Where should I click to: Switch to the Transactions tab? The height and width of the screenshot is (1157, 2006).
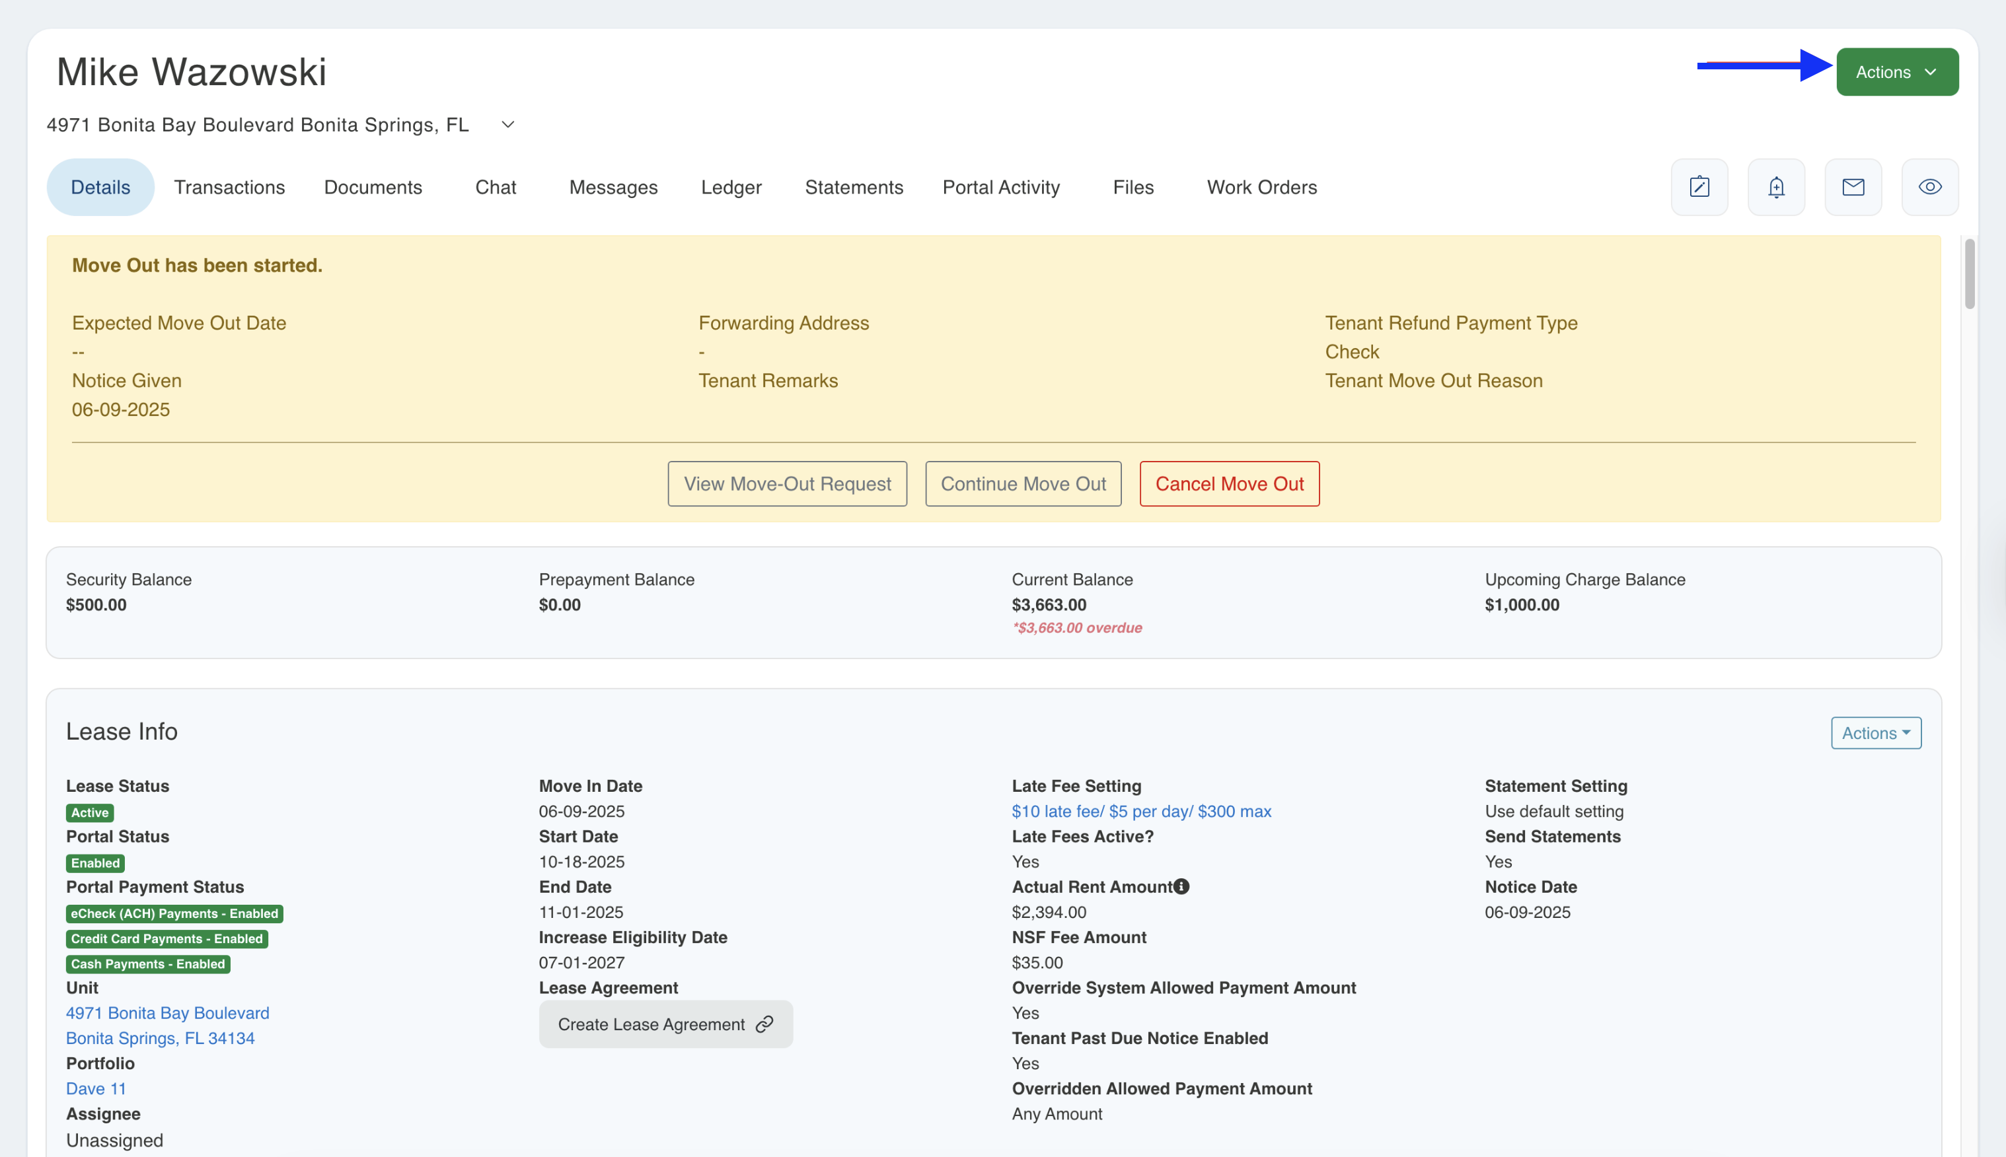229,188
